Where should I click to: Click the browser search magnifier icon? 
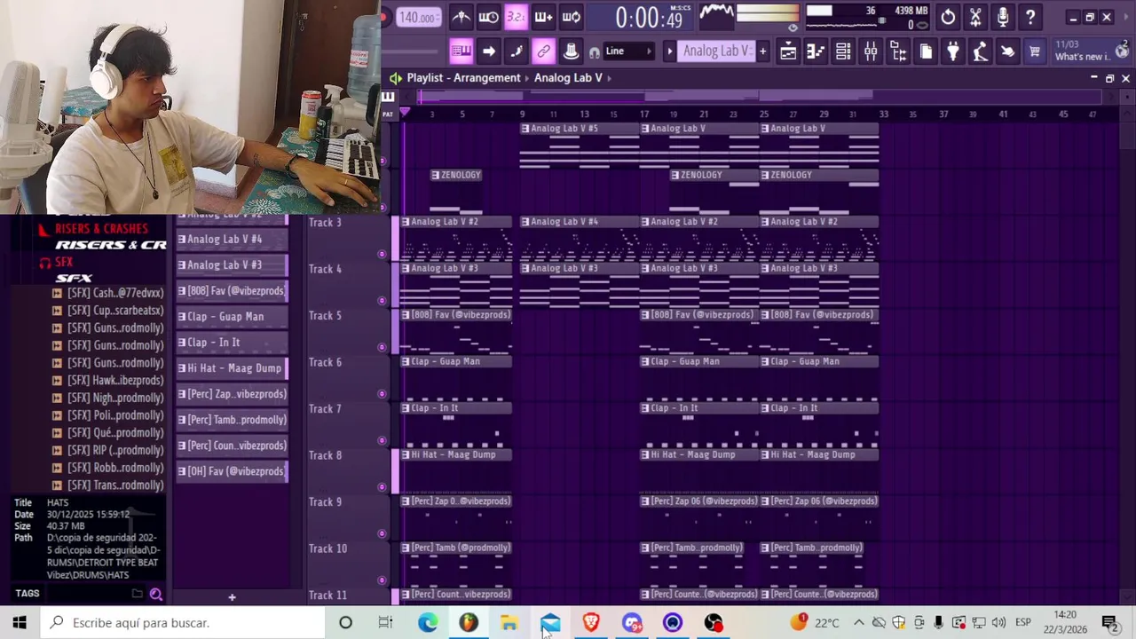pyautogui.click(x=156, y=595)
